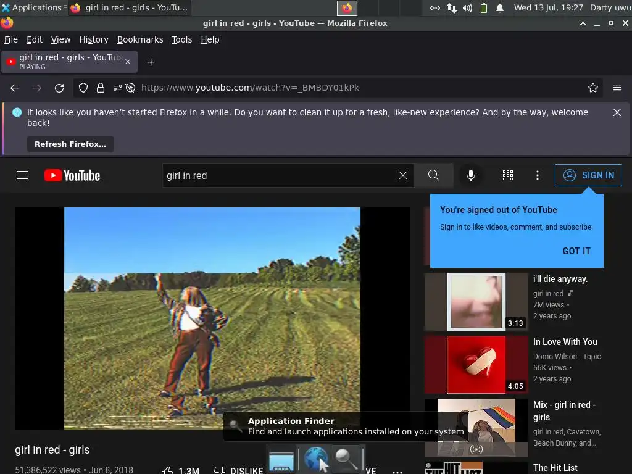
Task: Like the video with thumbs-up icon
Action: coord(167,470)
